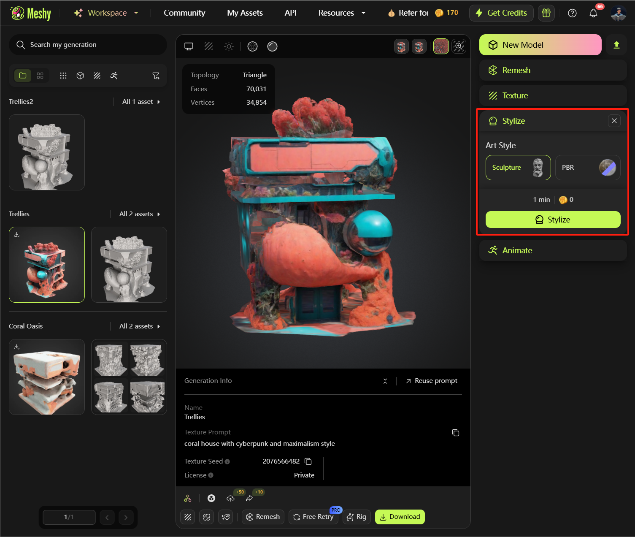The image size is (635, 537).
Task: Click the Search my generation field
Action: (88, 45)
